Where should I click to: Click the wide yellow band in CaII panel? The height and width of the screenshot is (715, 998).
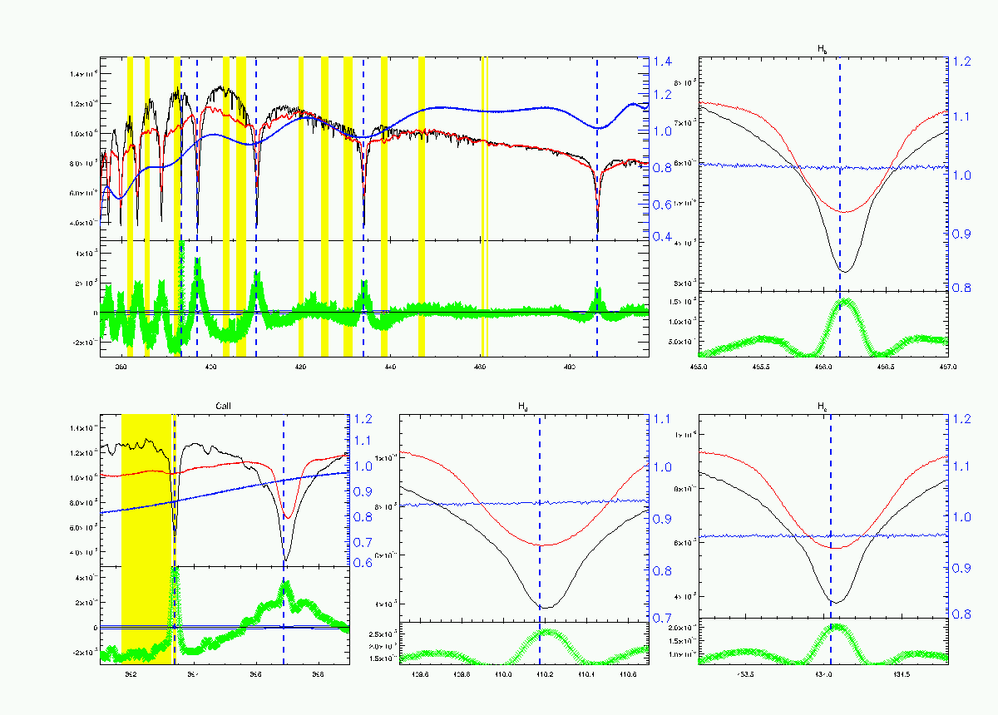146,539
